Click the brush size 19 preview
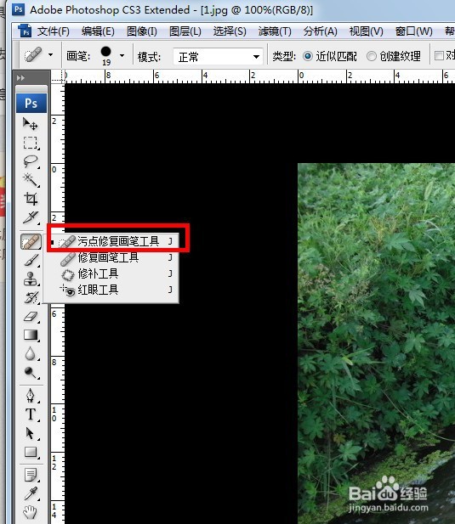 click(106, 55)
